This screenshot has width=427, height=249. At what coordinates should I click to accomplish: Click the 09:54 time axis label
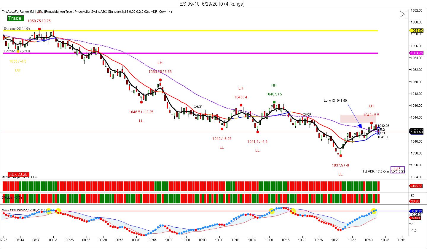point(153,240)
